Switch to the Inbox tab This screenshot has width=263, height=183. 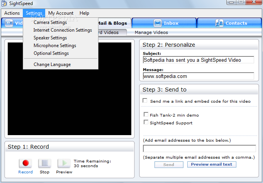[x=164, y=23]
